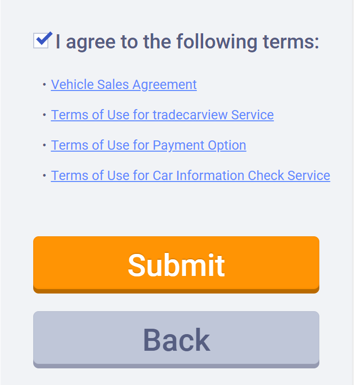354x385 pixels.
Task: Click the bullet before Car Information Check terms
Action: pyautogui.click(x=44, y=176)
